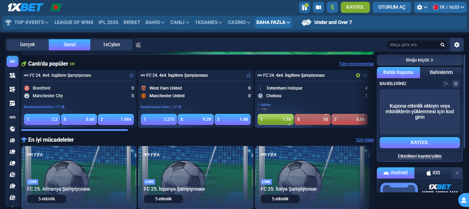
Task: Select the second sidebar icon below live
Action: tap(13, 75)
